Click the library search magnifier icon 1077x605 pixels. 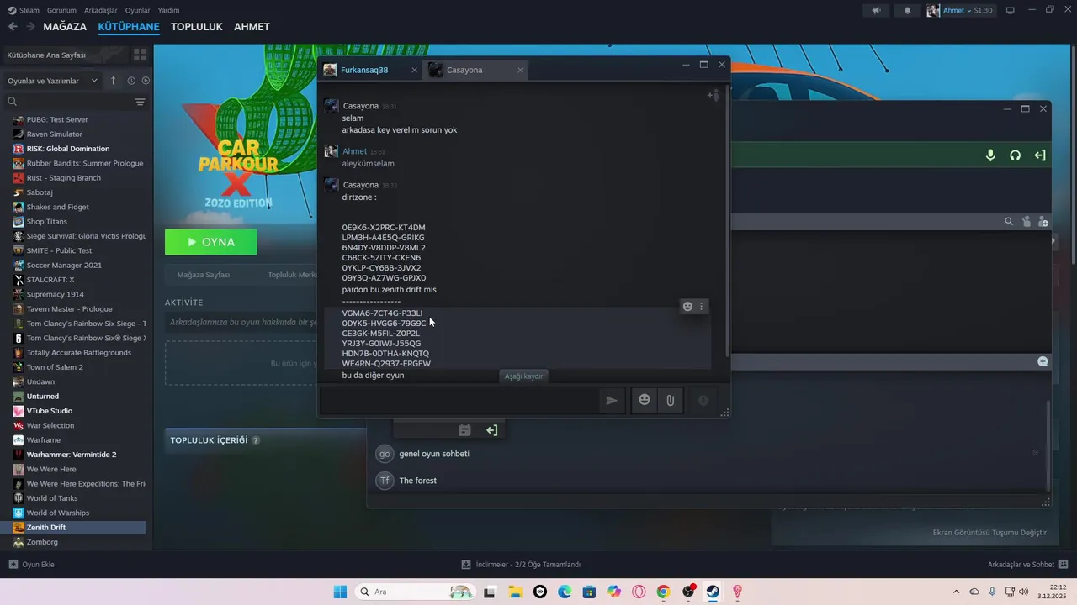point(13,102)
